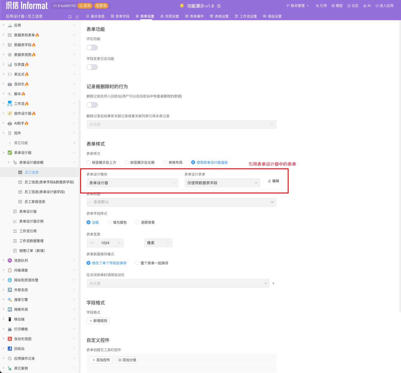This screenshot has width=401, height=373.
Task: Click the edit pencil icon on 其它功能
Action: tap(74, 143)
